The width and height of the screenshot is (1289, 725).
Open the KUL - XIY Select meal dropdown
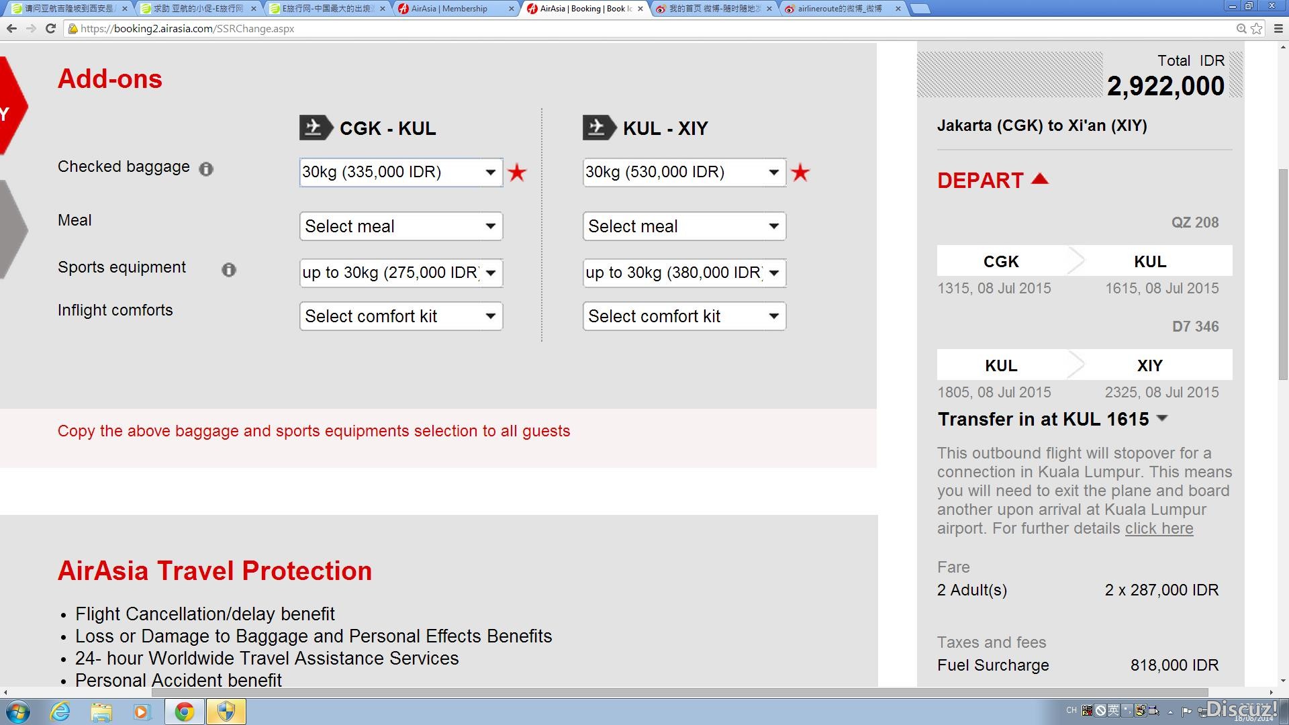pyautogui.click(x=684, y=226)
